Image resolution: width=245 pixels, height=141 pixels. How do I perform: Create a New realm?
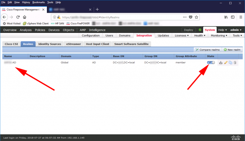[x=232, y=50]
